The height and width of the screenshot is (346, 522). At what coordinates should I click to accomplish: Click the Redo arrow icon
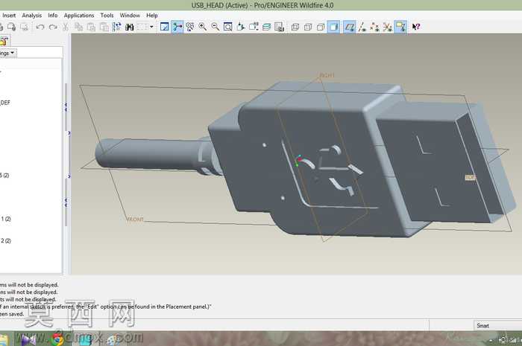[53, 27]
